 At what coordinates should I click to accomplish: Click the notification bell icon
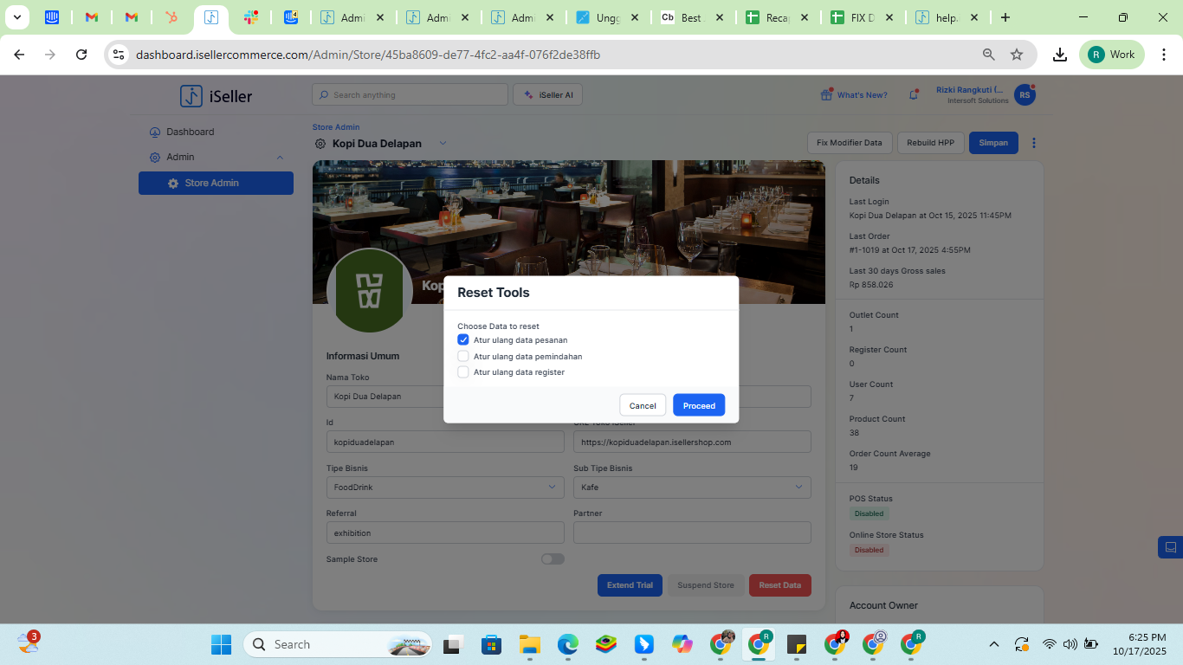pyautogui.click(x=913, y=95)
